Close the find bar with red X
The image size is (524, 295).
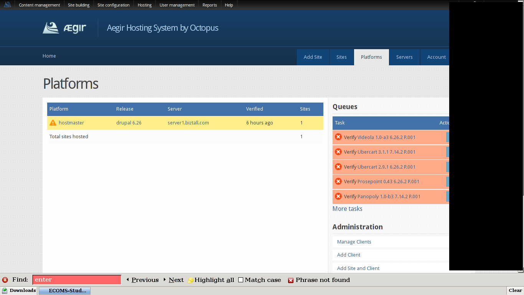(5, 280)
